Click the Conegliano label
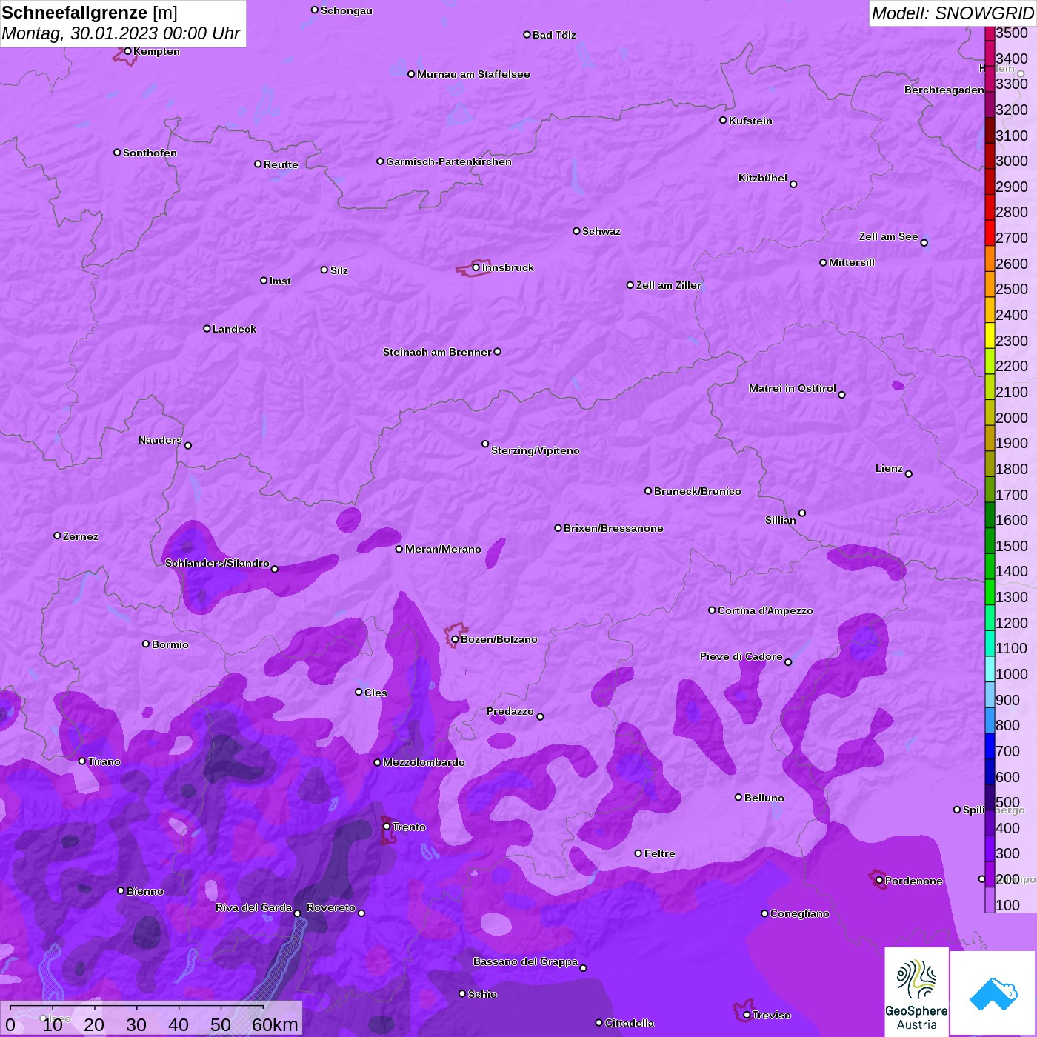The height and width of the screenshot is (1037, 1037). 800,913
